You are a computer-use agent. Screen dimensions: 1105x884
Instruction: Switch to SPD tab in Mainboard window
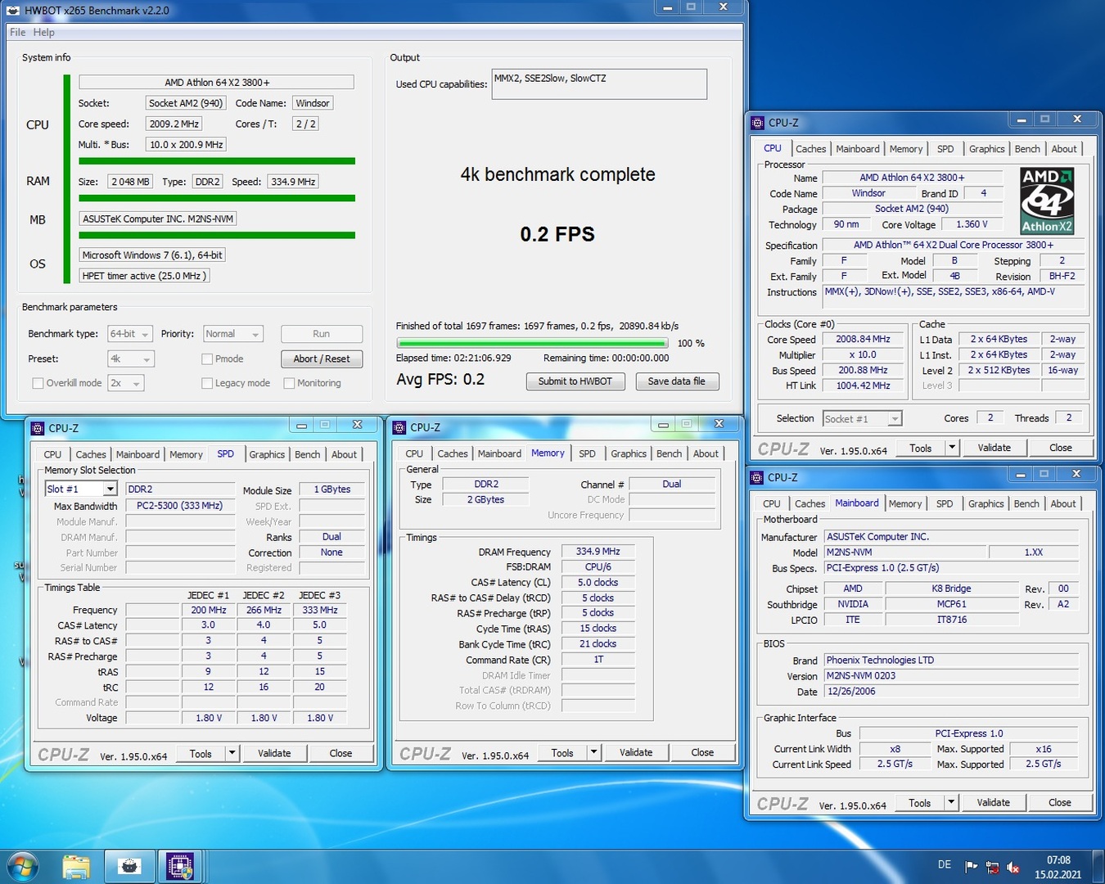945,503
